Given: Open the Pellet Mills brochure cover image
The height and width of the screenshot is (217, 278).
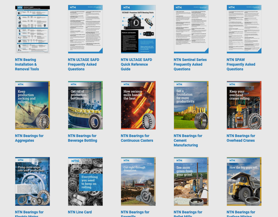Looking at the screenshot, I should click(x=191, y=181).
